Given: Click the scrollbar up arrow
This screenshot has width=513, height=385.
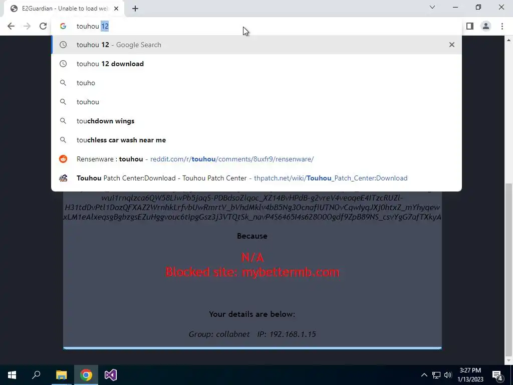Looking at the screenshot, I should click(509, 40).
